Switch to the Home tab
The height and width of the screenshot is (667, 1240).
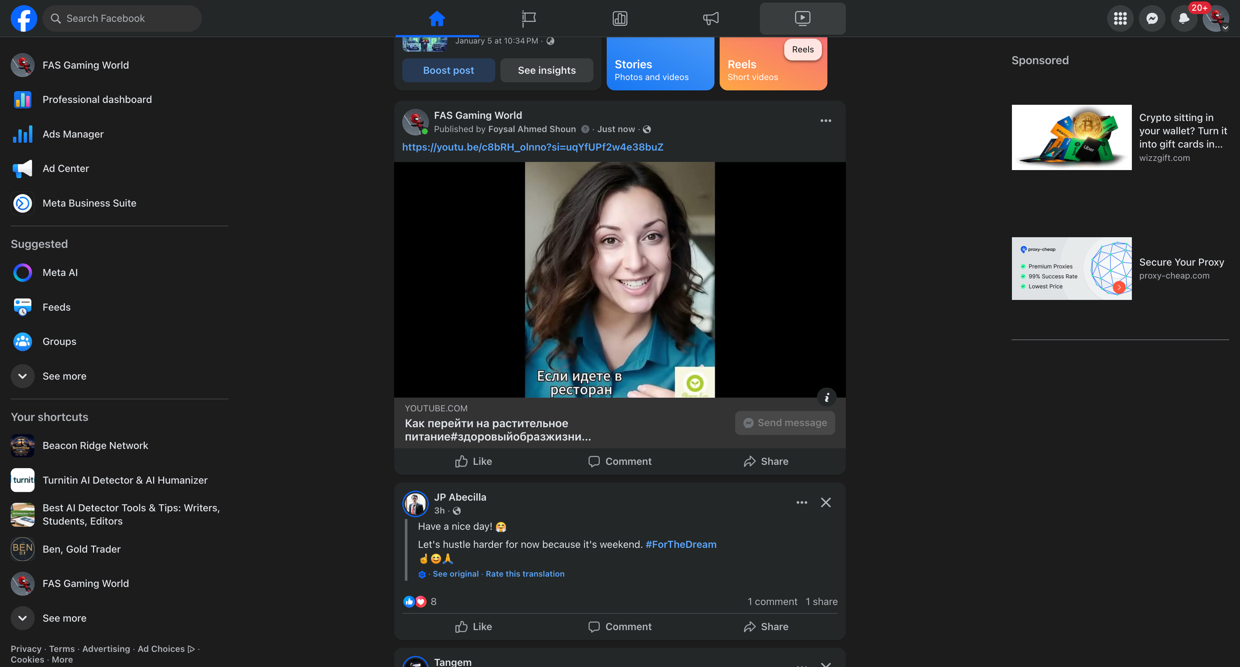(x=437, y=18)
